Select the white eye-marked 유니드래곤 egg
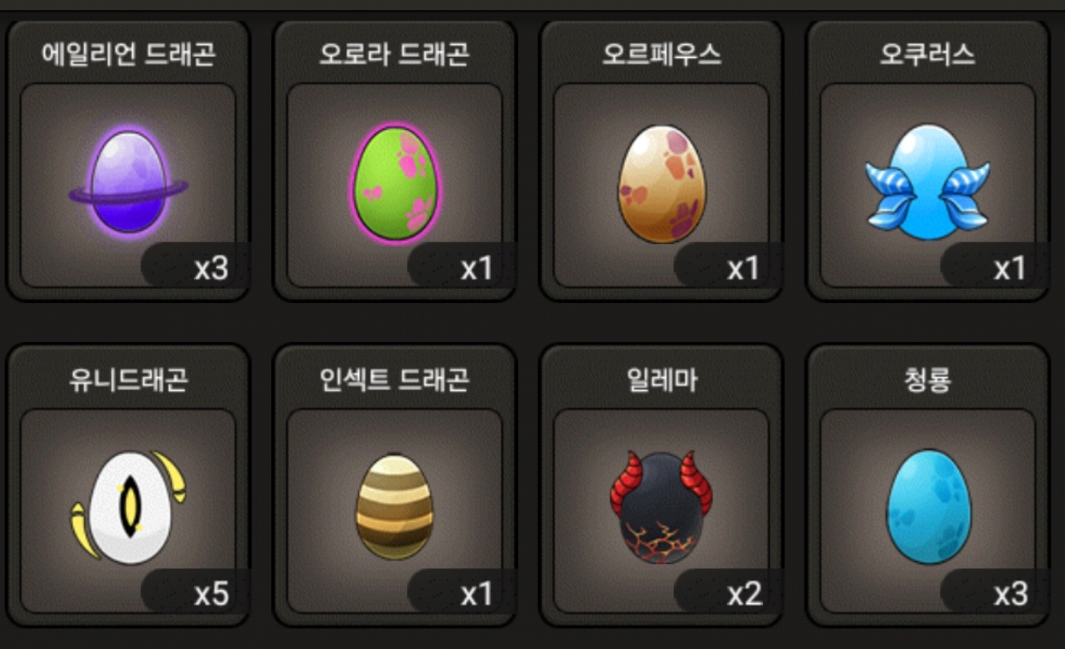1065x649 pixels. pos(128,506)
